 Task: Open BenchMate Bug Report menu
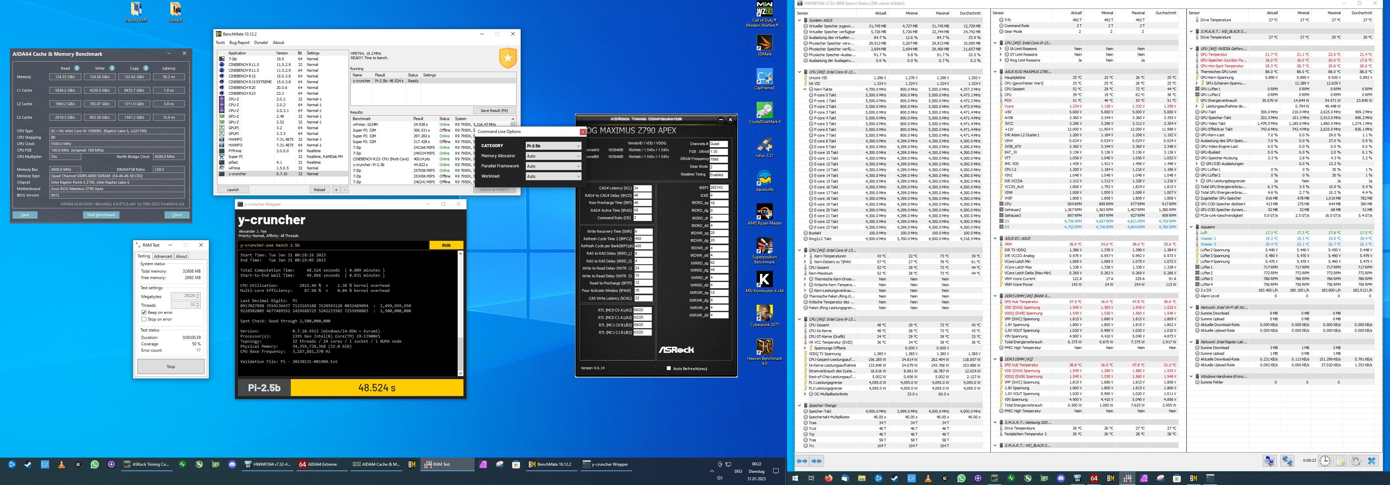[x=240, y=43]
